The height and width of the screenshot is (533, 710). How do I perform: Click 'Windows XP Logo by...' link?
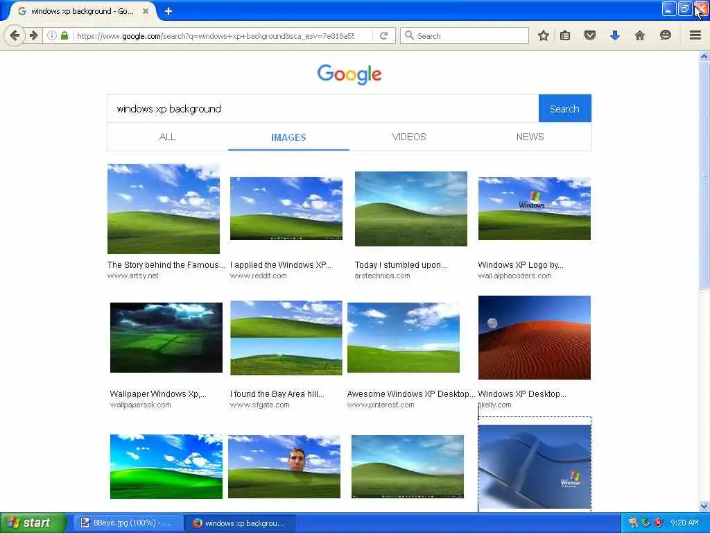pyautogui.click(x=521, y=264)
